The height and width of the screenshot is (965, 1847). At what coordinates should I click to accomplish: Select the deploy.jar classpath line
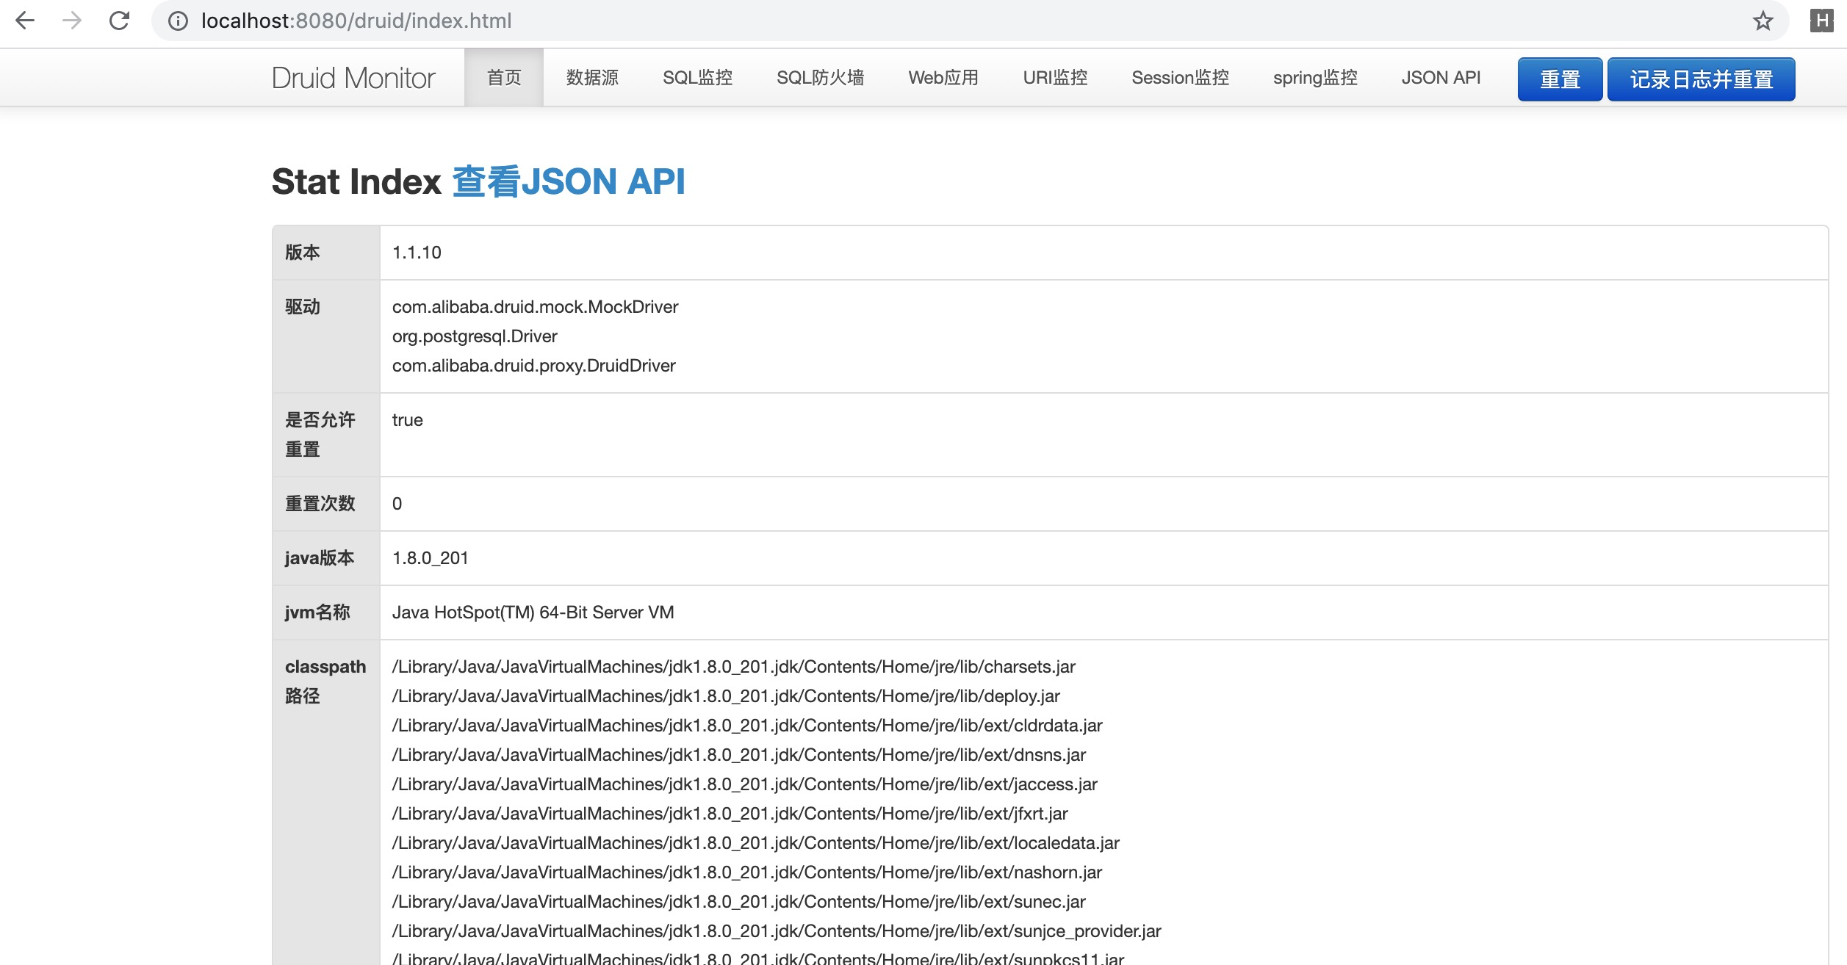[x=726, y=696]
